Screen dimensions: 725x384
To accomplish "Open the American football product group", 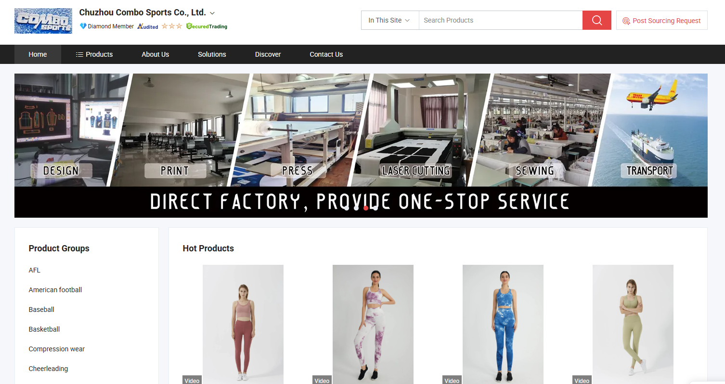I will 55,290.
